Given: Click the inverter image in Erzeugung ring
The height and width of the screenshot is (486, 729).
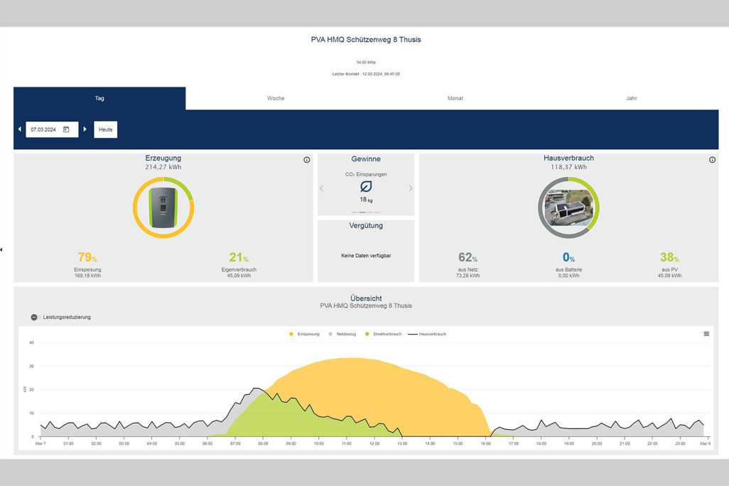Looking at the screenshot, I should tap(163, 207).
